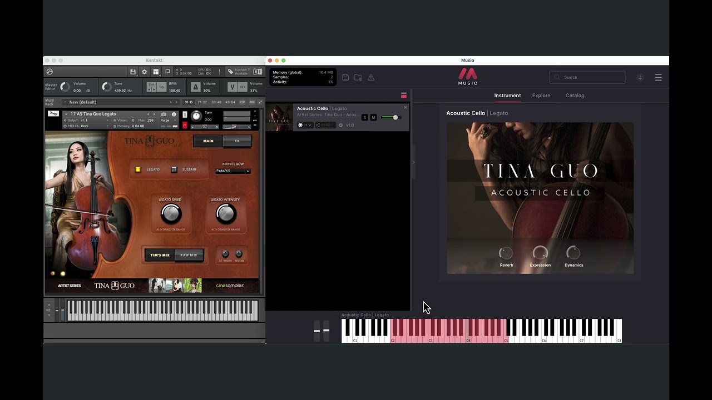Expand 17 AS Tina Guo Legato name arrow
Image resolution: width=712 pixels, height=400 pixels.
pyautogui.click(x=66, y=114)
